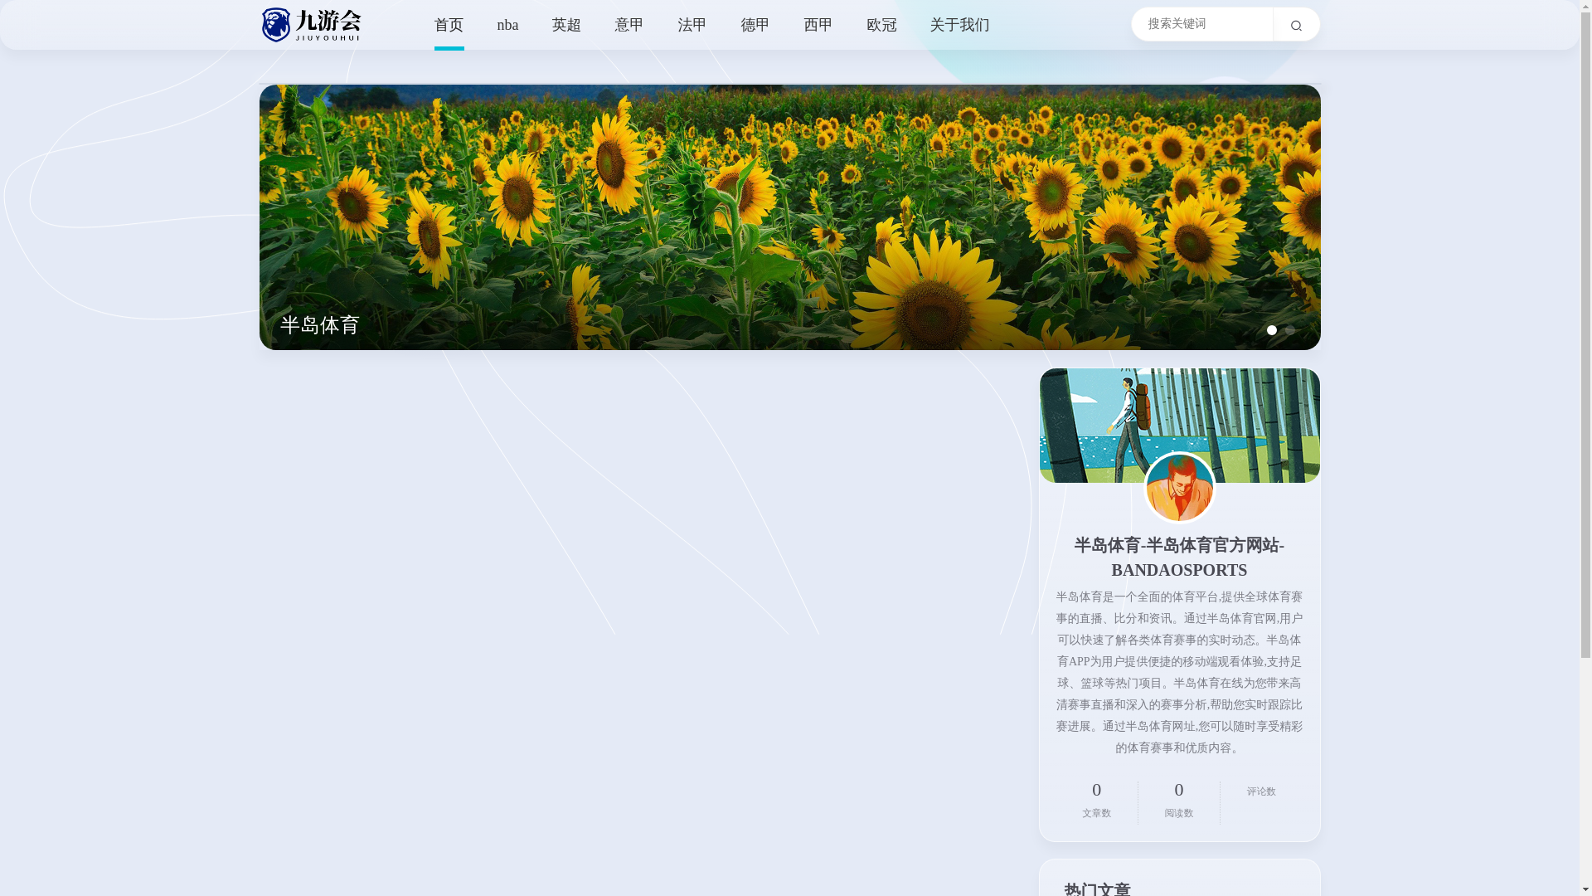Click the 评论数 label
The width and height of the screenshot is (1592, 896).
[1261, 791]
